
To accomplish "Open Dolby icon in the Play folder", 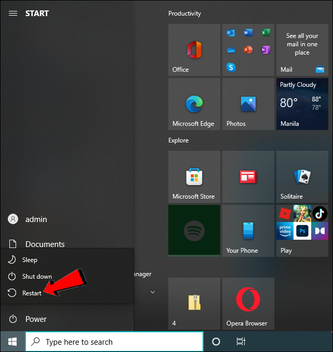I will 320,231.
